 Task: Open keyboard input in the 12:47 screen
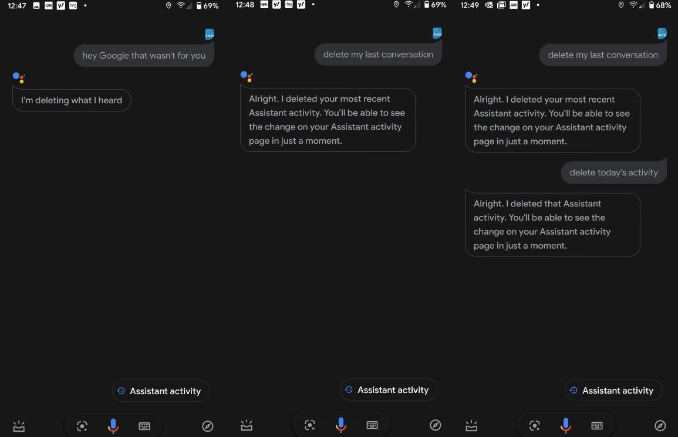[144, 426]
